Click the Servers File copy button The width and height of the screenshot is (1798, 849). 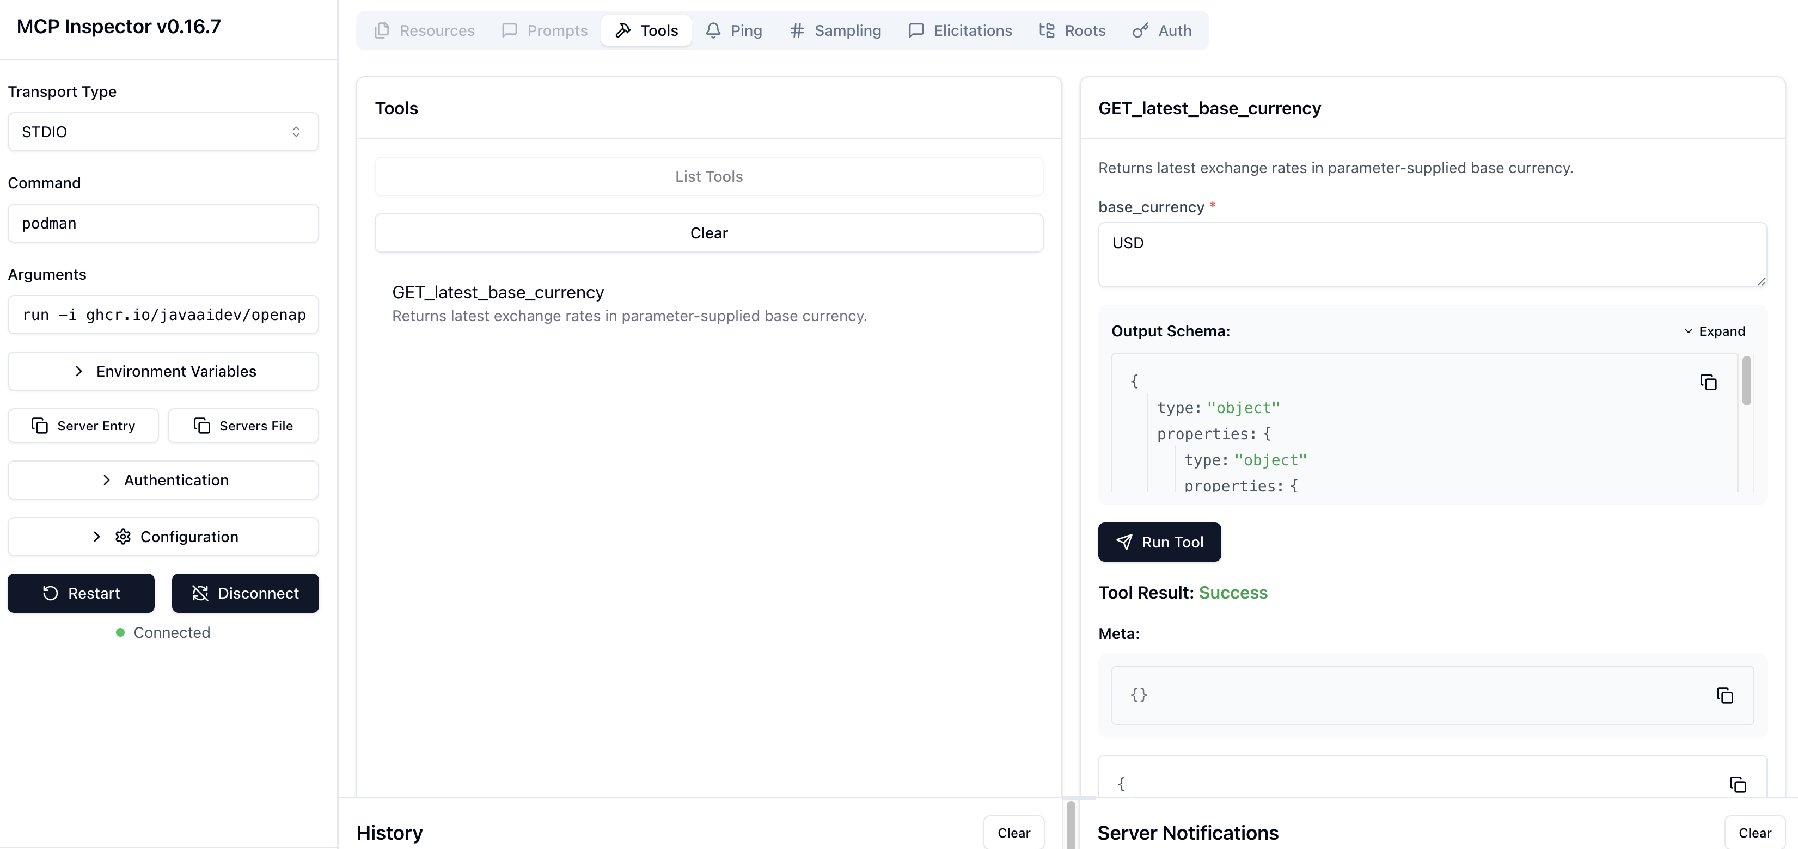(243, 426)
